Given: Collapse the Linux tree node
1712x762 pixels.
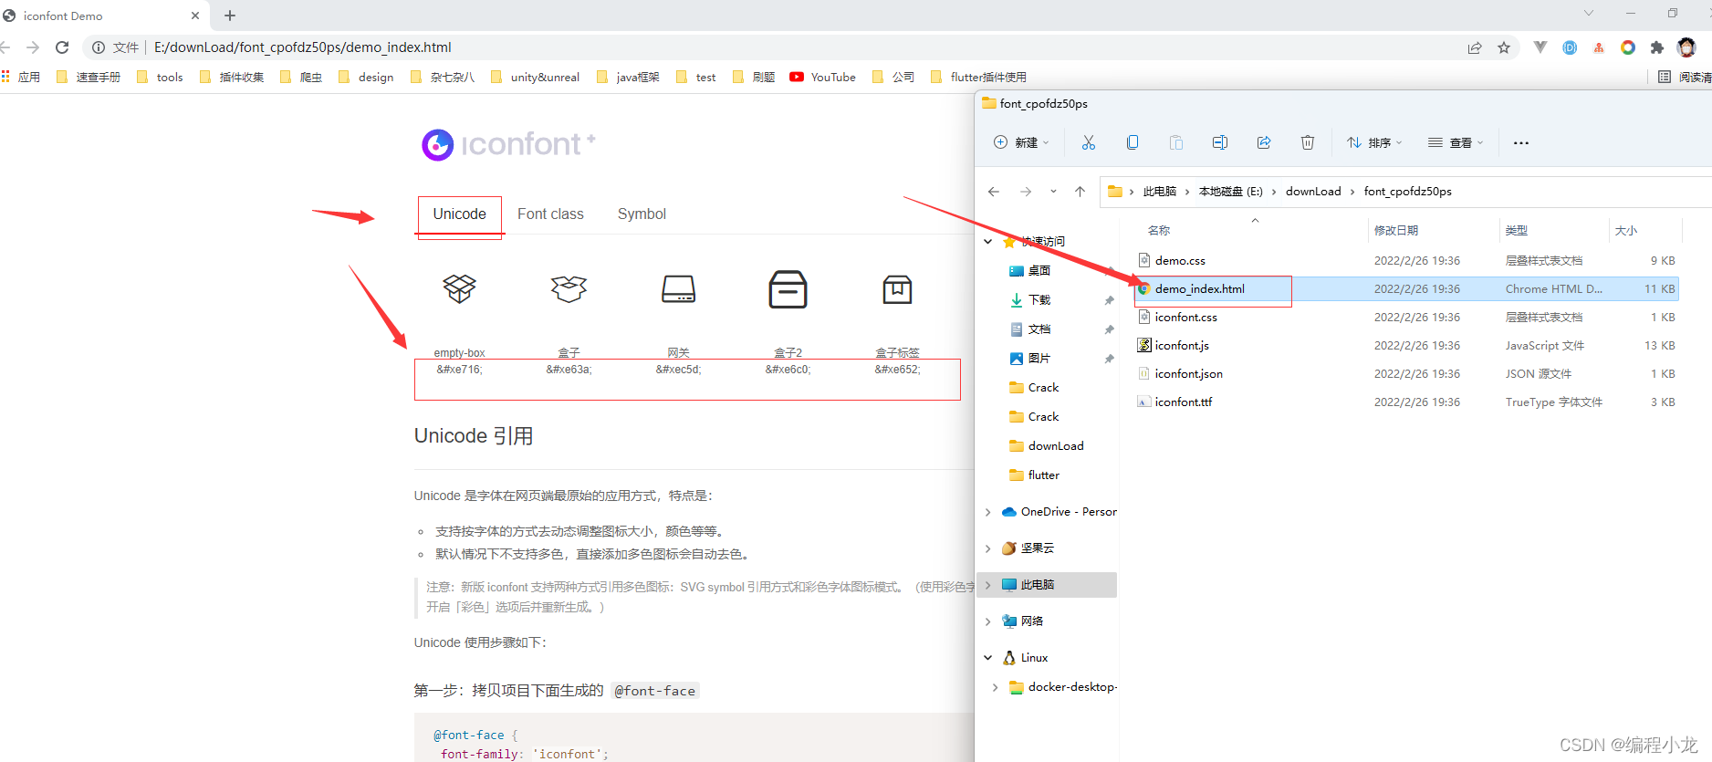Looking at the screenshot, I should point(988,658).
